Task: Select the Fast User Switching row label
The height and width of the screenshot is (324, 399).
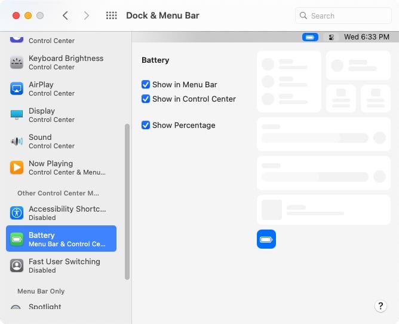Action: pyautogui.click(x=65, y=261)
